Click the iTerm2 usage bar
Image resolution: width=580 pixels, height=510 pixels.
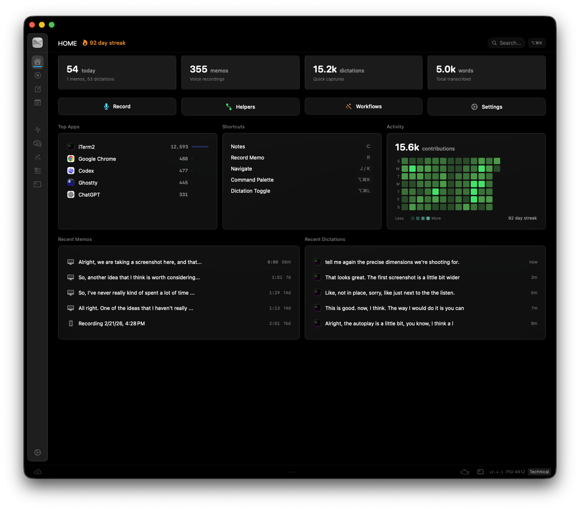[201, 146]
